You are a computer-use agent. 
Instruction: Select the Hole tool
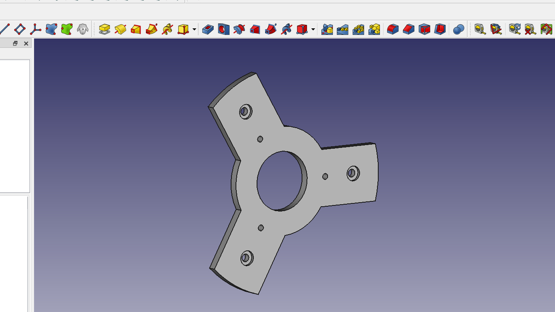click(x=223, y=29)
